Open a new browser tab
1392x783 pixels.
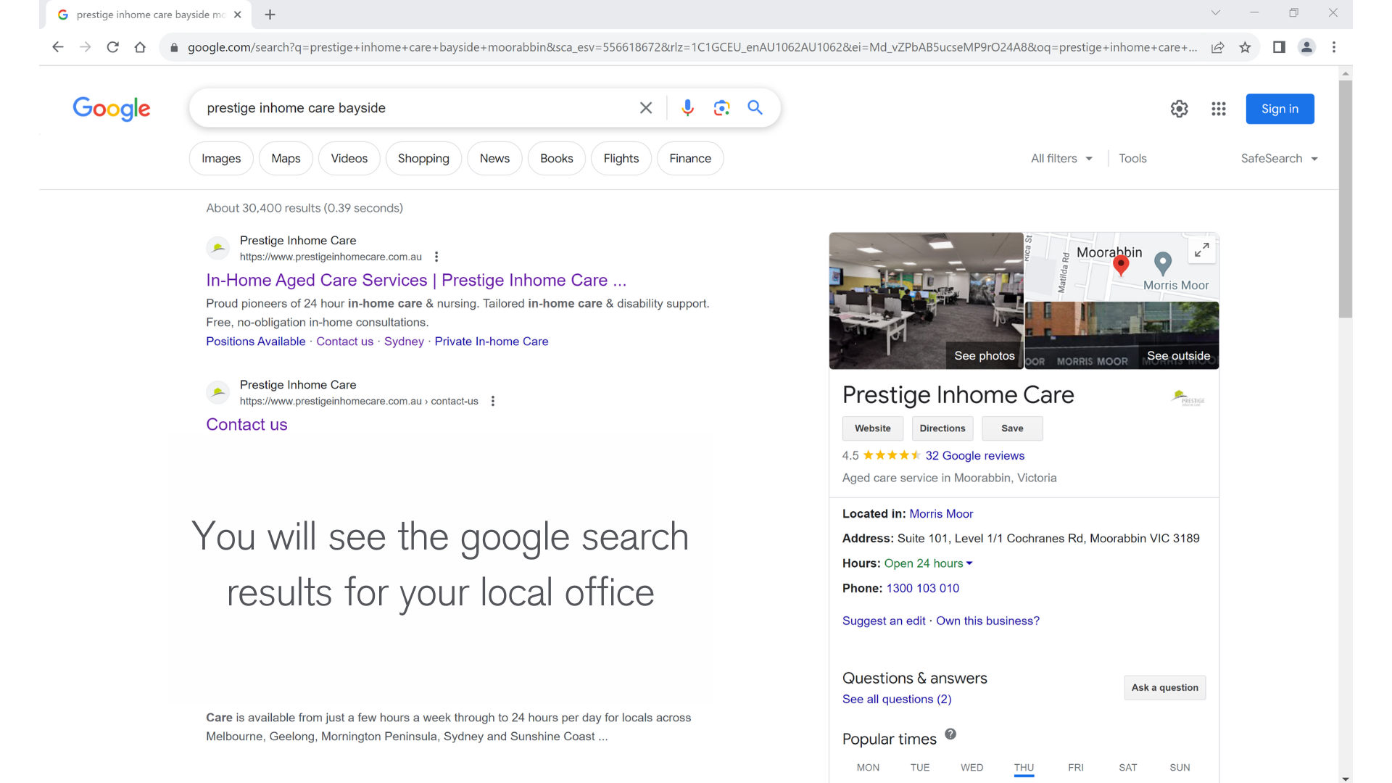click(270, 14)
